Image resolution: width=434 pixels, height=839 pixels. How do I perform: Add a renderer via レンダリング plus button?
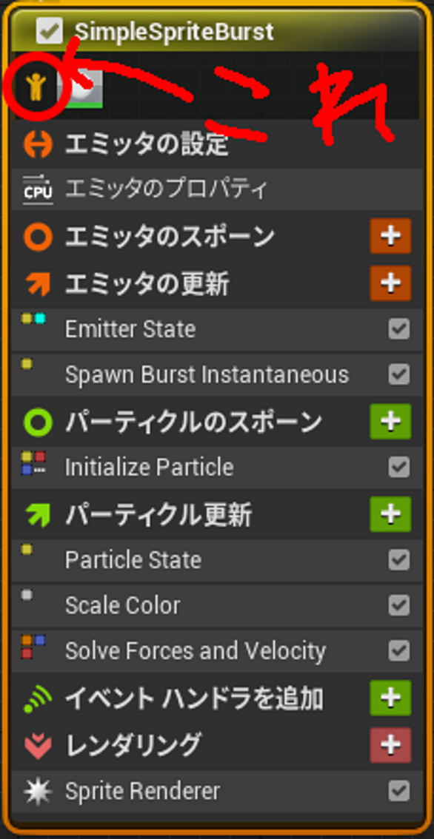point(390,745)
